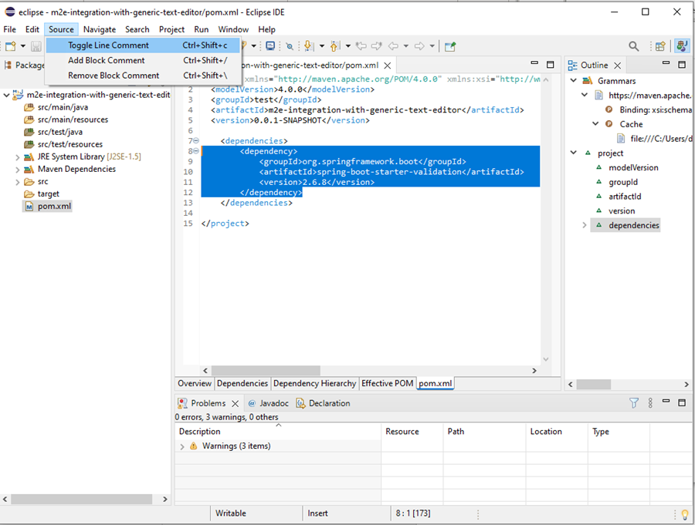Open the File menu

pos(10,29)
